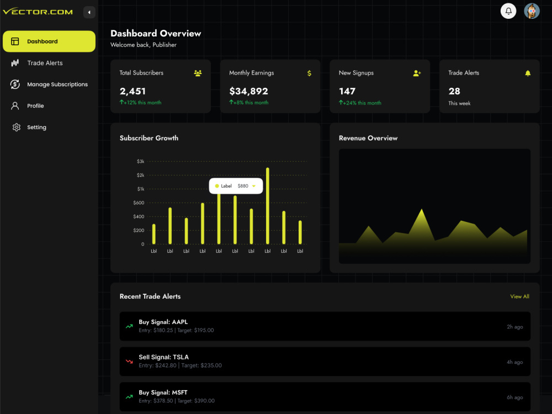Open the Buy Signal: MSFT alert

[325, 397]
